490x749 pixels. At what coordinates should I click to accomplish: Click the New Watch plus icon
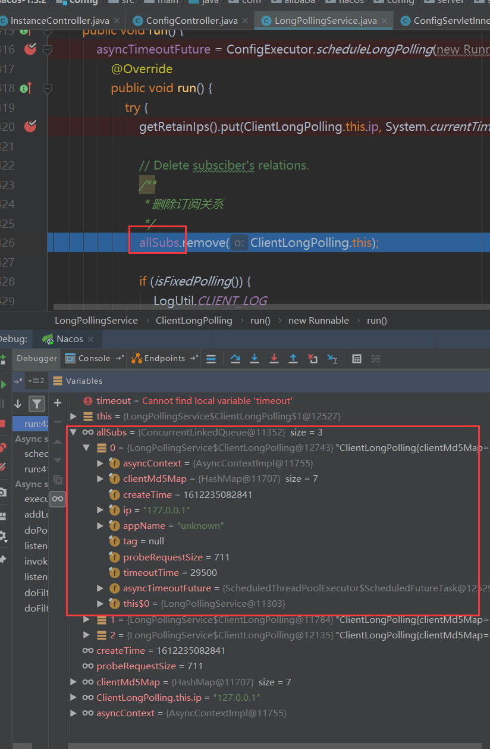(58, 403)
